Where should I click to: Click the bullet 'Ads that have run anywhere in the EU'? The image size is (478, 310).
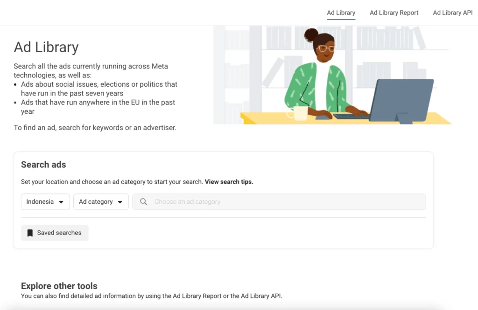pos(98,107)
